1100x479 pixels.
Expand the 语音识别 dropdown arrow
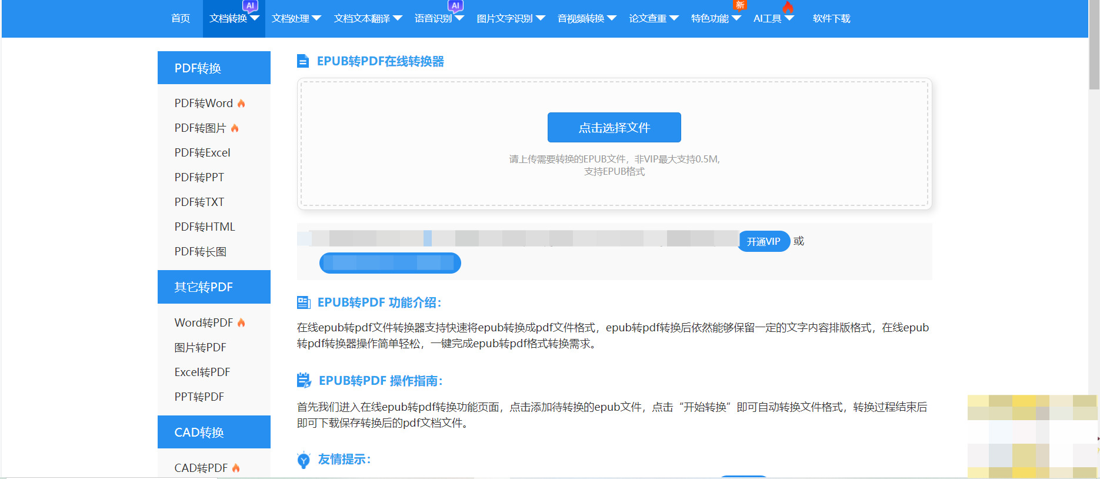click(x=459, y=18)
